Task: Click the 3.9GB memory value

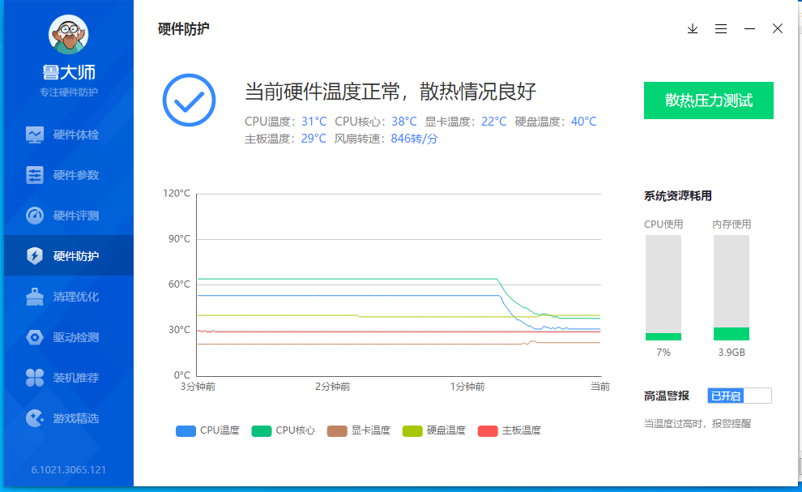Action: click(x=732, y=353)
